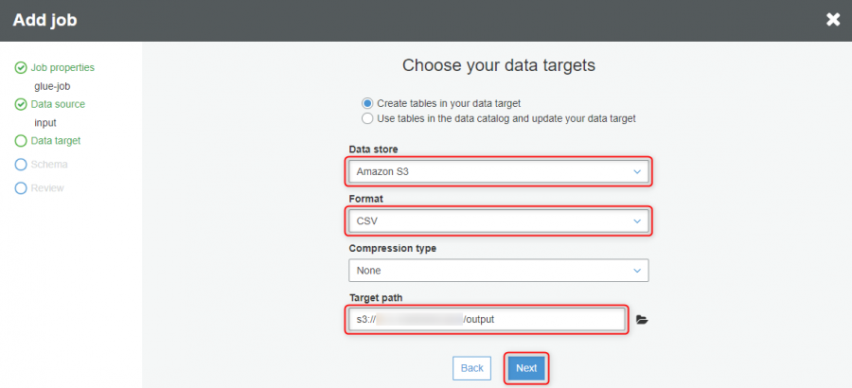Click the Data target step circle icon

(21, 141)
